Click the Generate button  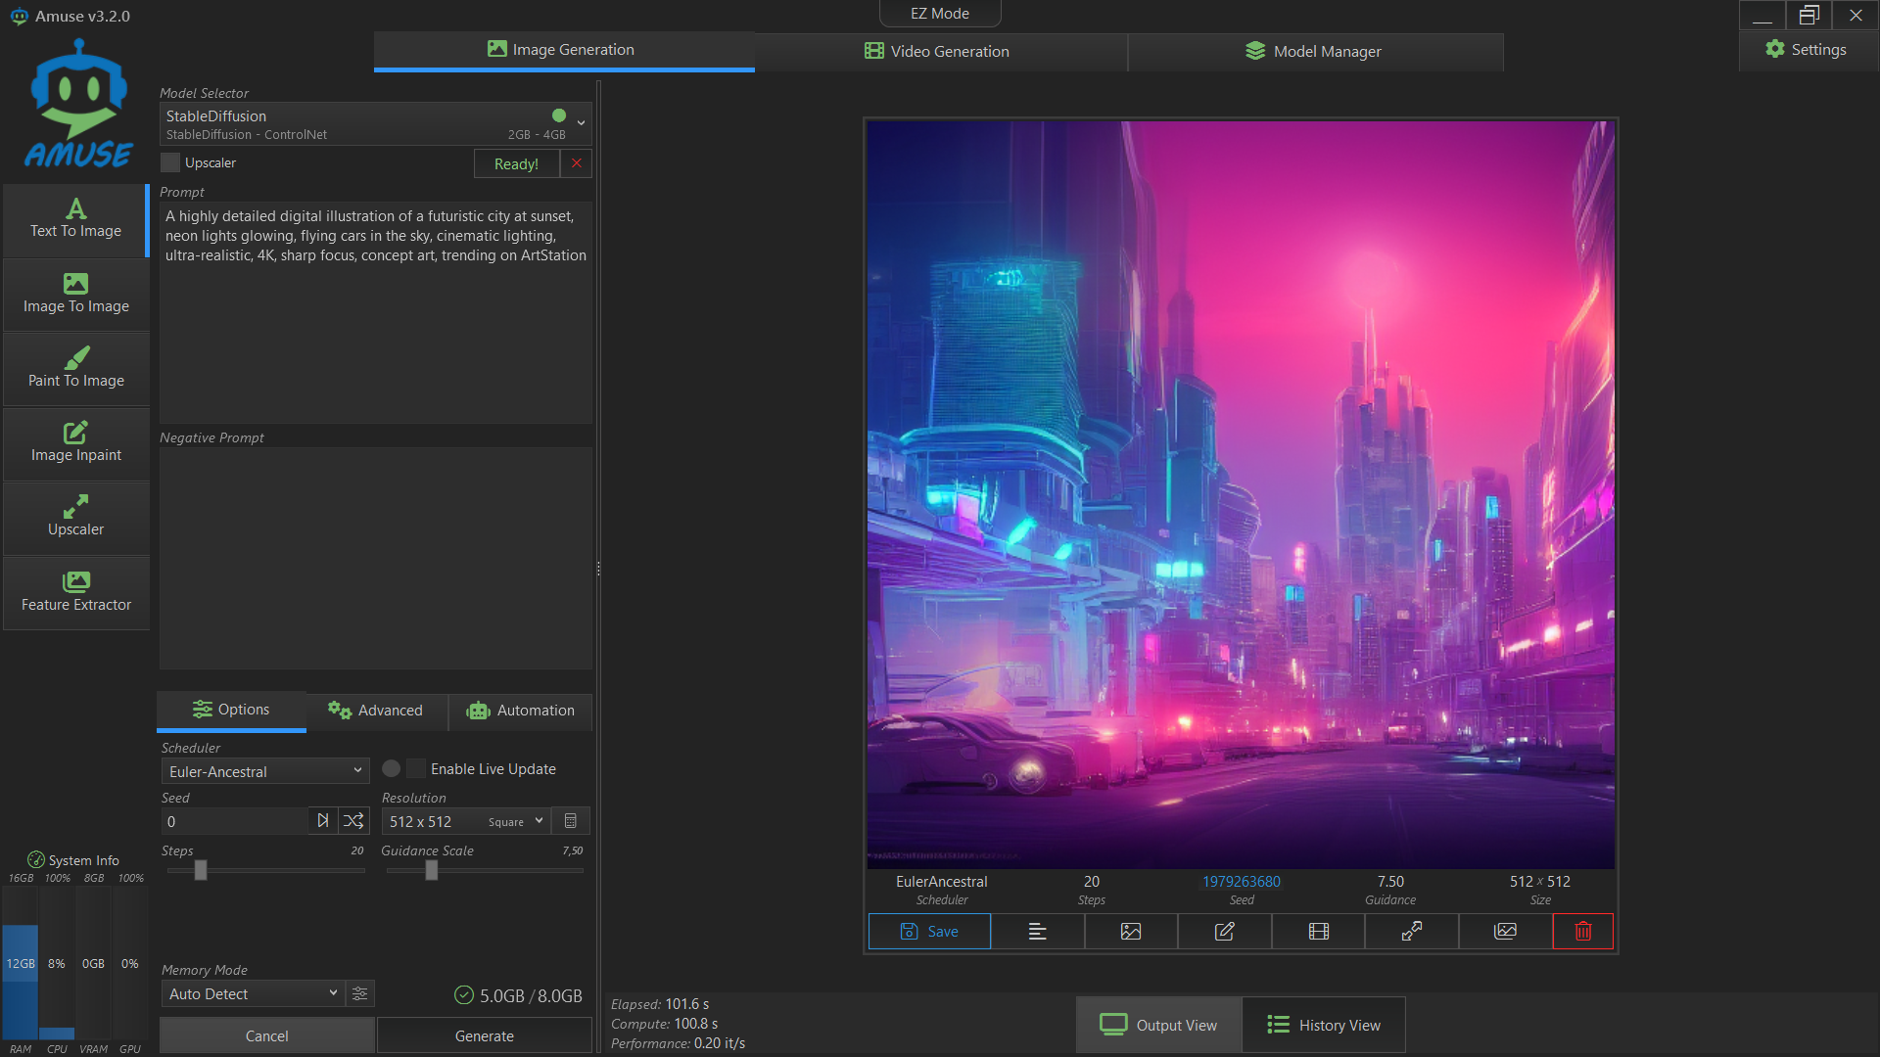(484, 1035)
